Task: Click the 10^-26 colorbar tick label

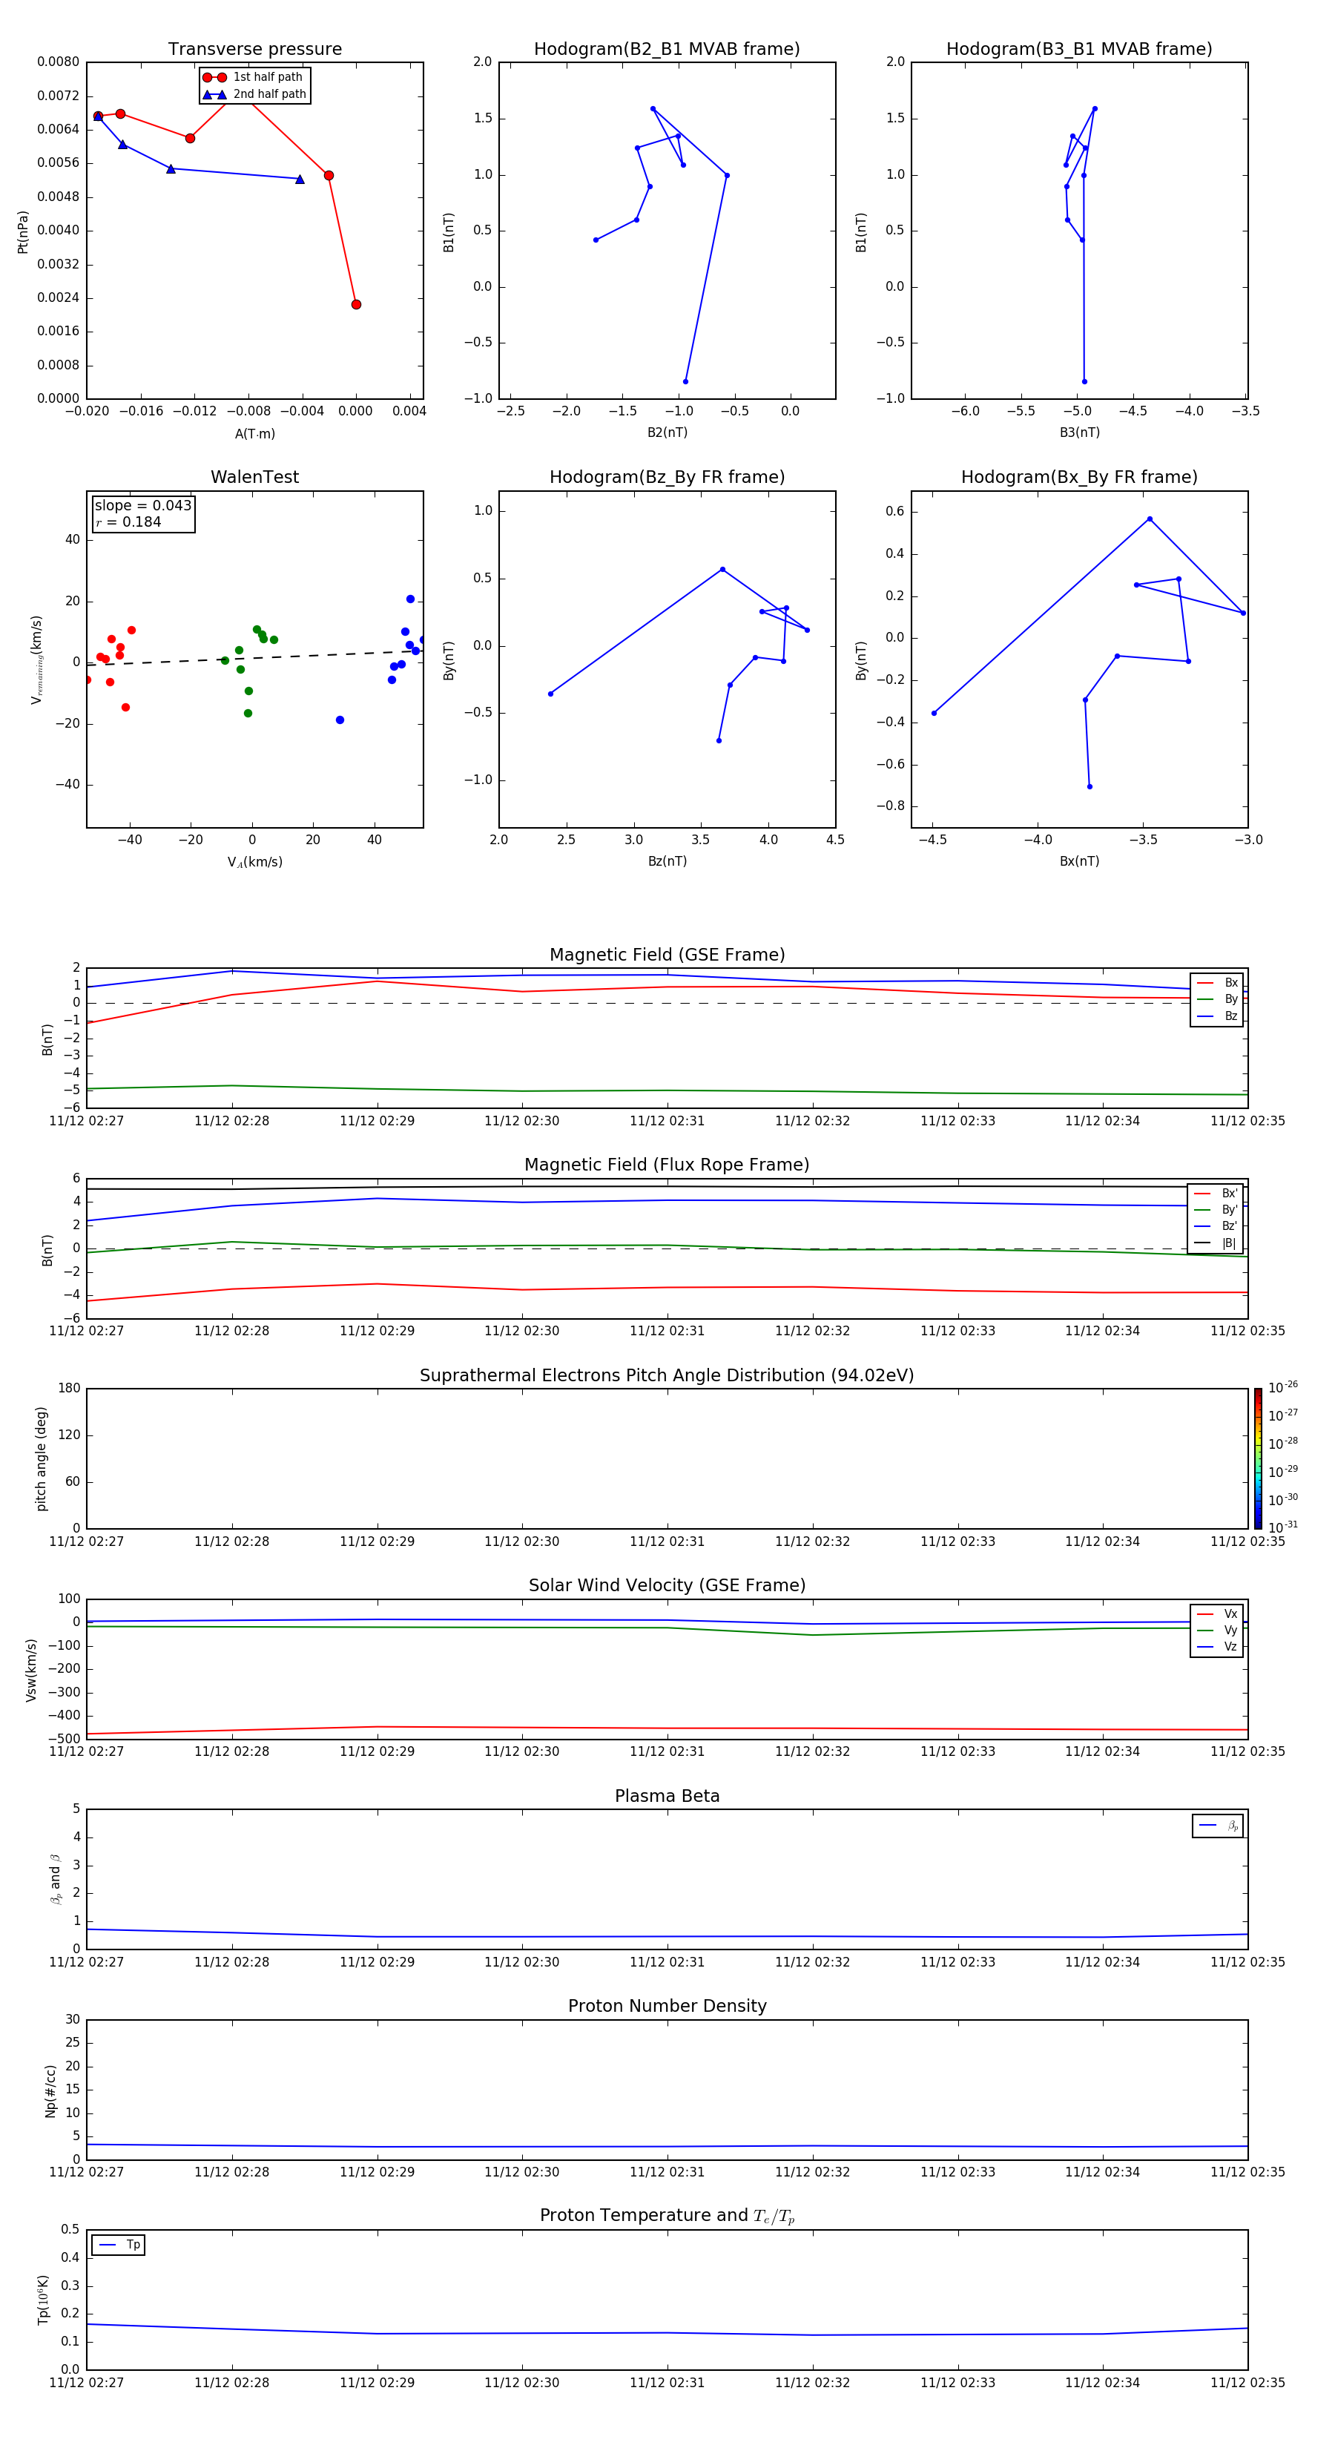Action: pyautogui.click(x=1283, y=1387)
